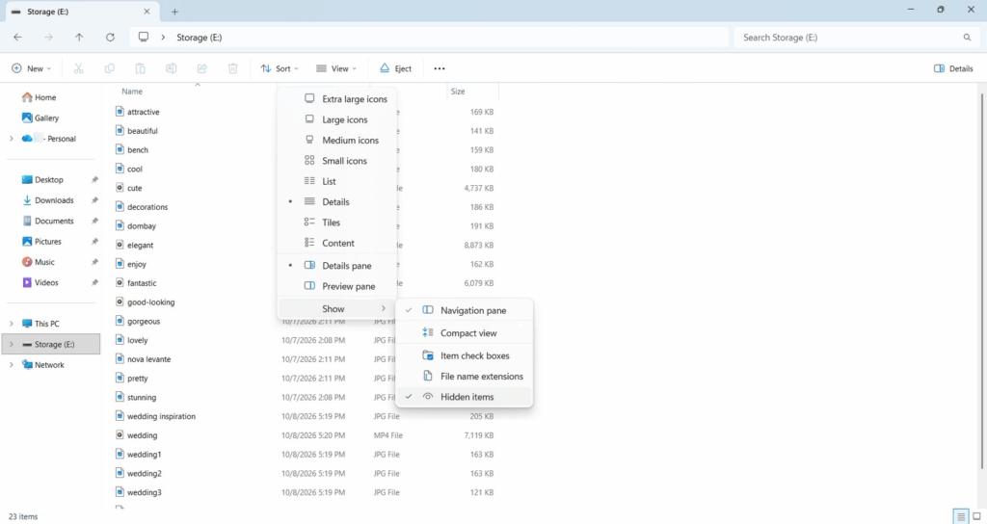Expand the Storage (E:) tree node

12,345
